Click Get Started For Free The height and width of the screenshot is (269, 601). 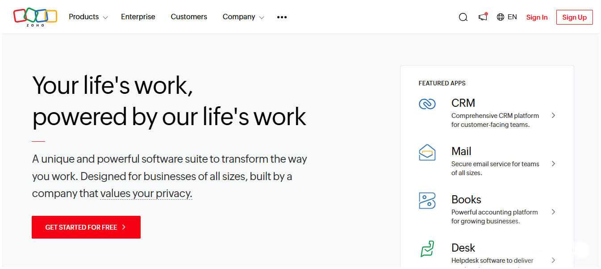point(86,227)
